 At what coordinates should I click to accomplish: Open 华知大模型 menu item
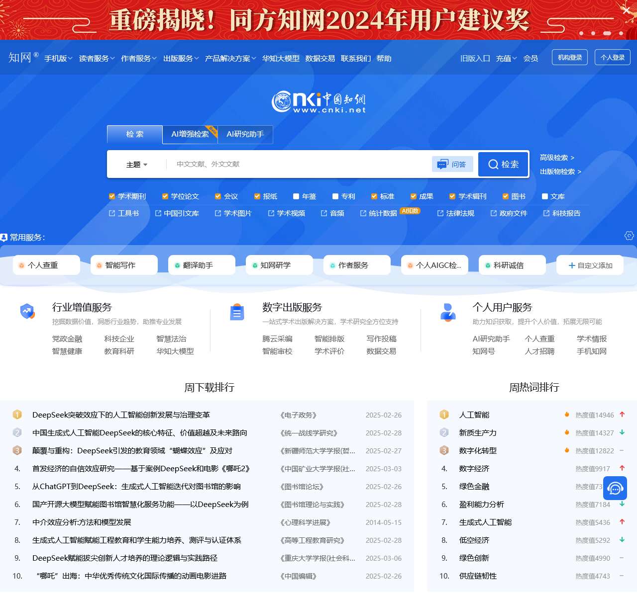click(281, 58)
